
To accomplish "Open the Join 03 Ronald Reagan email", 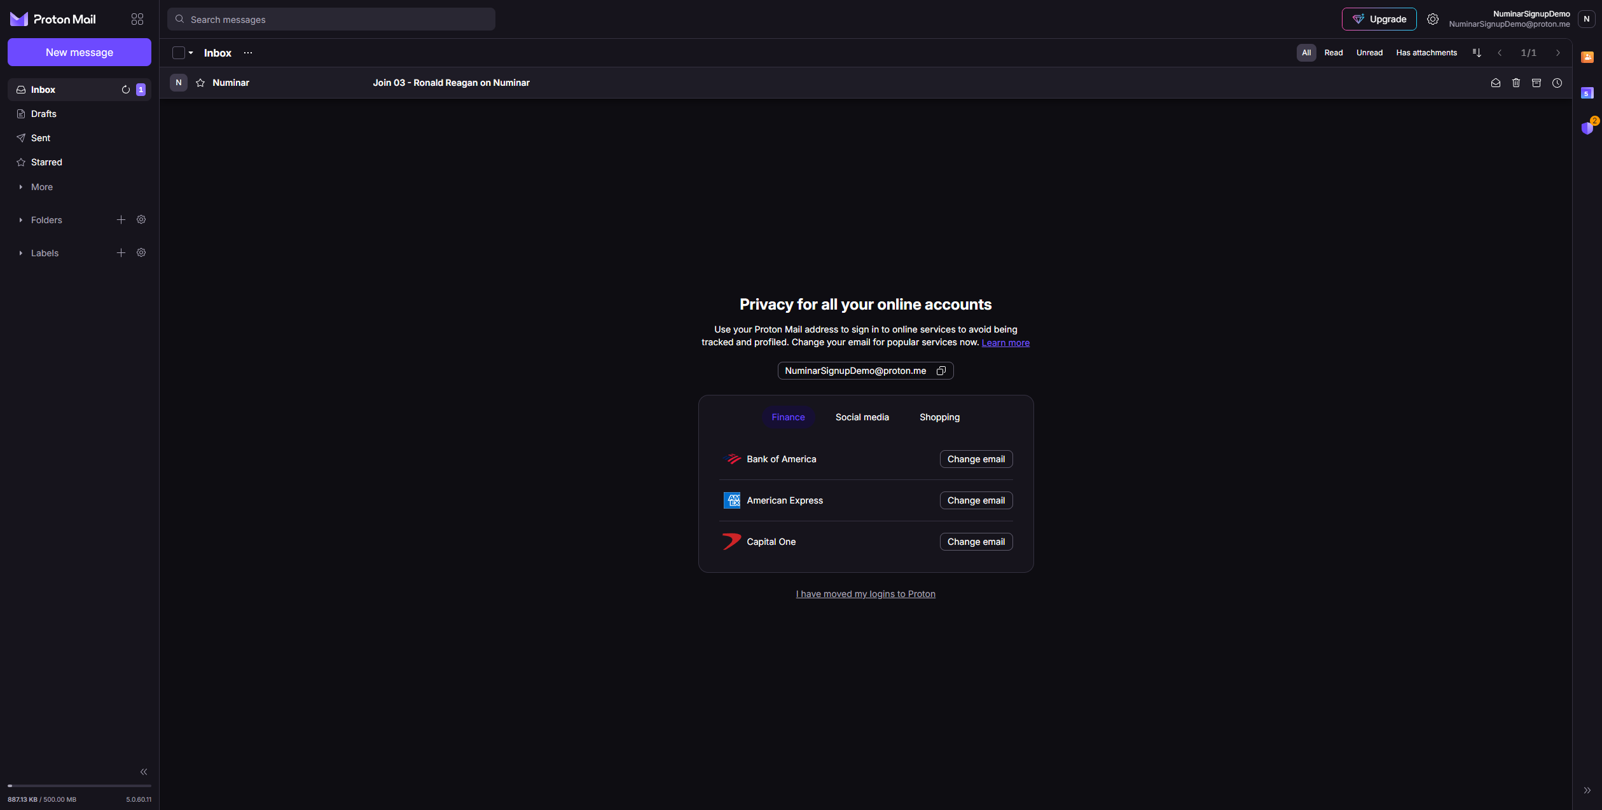I will pyautogui.click(x=866, y=83).
